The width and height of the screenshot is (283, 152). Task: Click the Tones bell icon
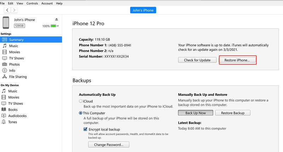(4, 122)
